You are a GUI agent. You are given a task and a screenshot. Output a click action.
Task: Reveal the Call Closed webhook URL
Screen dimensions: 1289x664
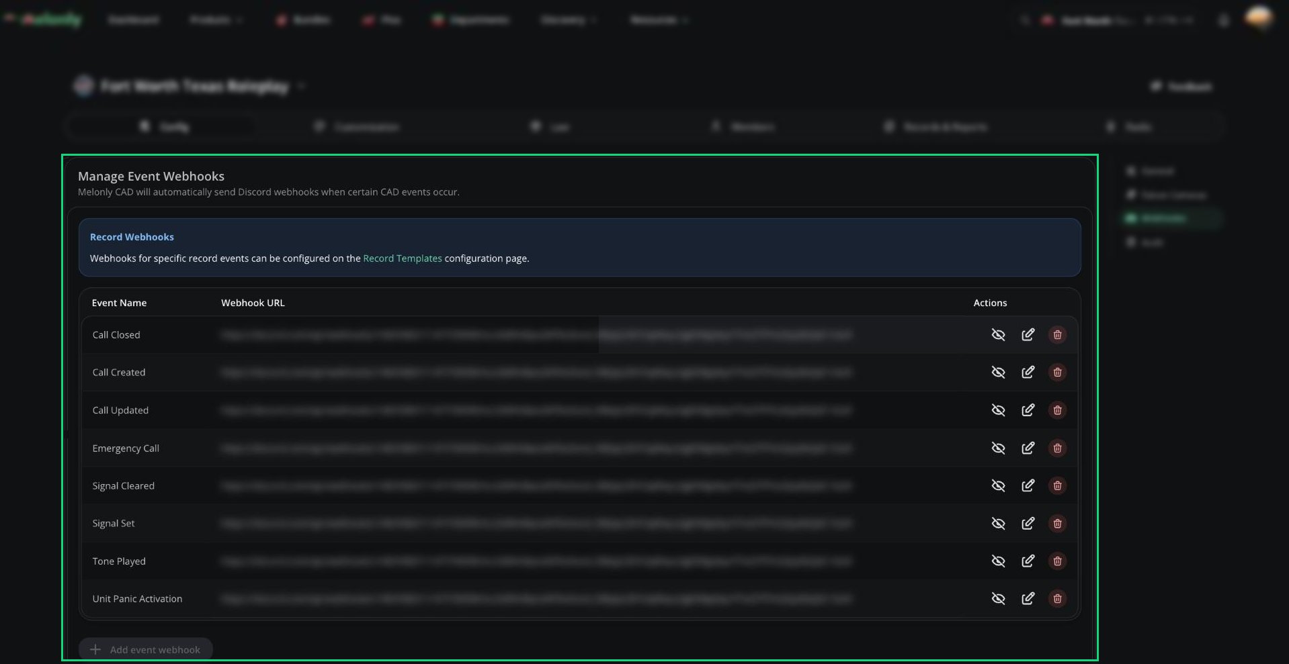[x=998, y=334]
